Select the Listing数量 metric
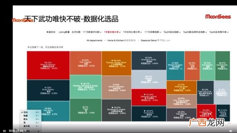The image size is (237, 133). tap(64, 32)
